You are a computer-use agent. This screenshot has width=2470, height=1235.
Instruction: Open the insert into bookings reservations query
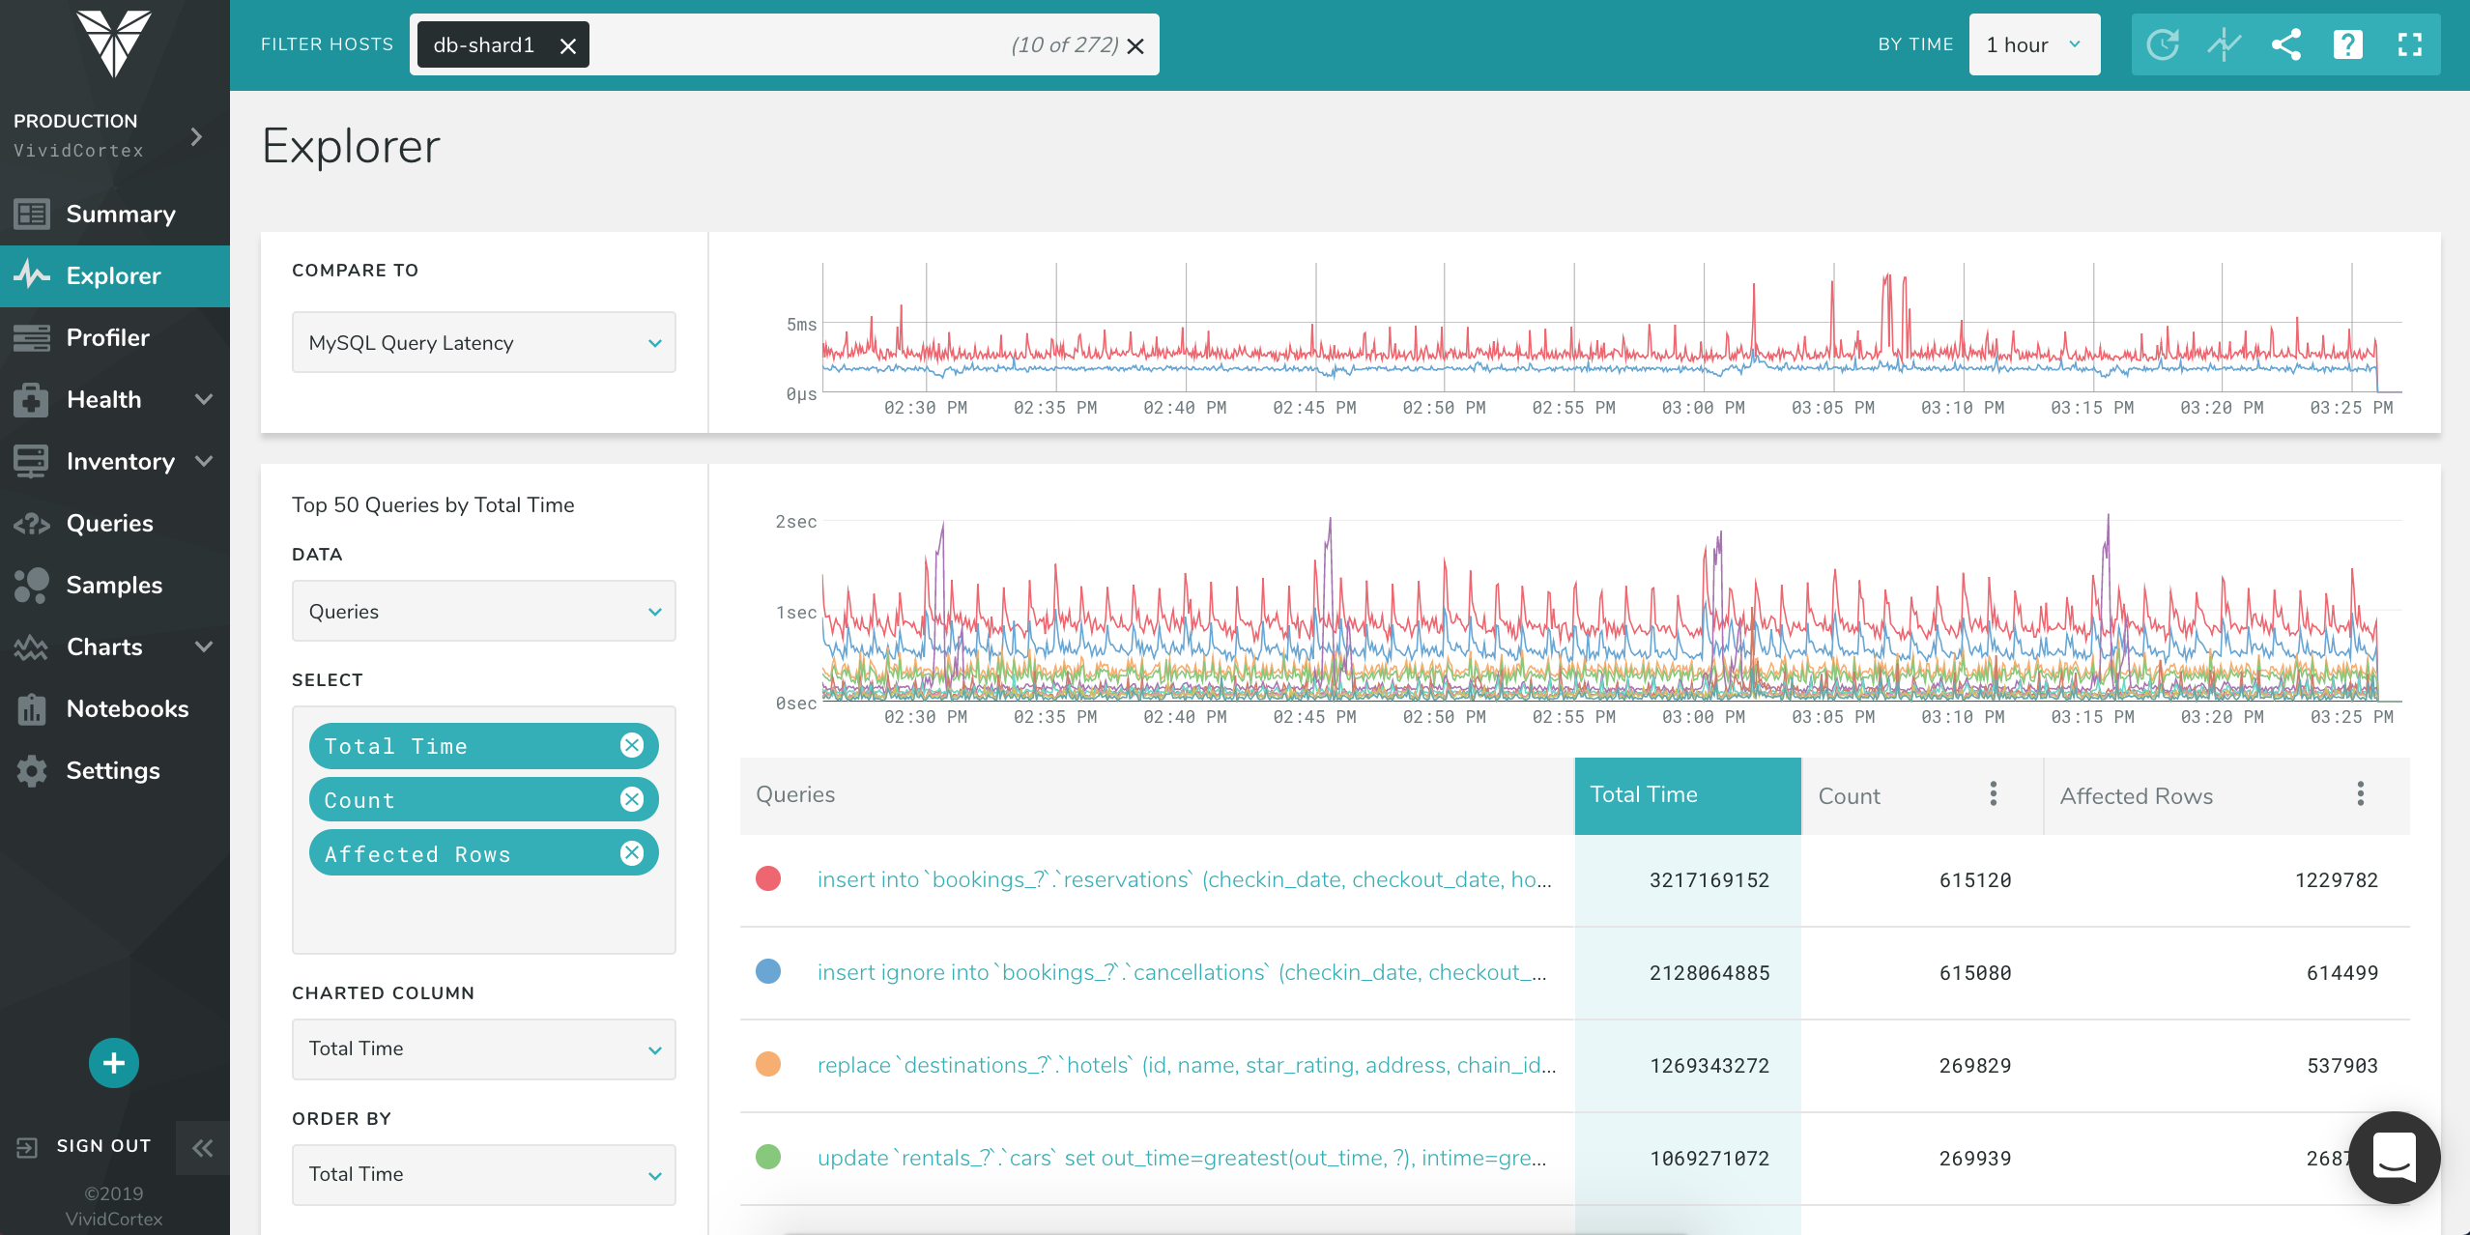1184,879
